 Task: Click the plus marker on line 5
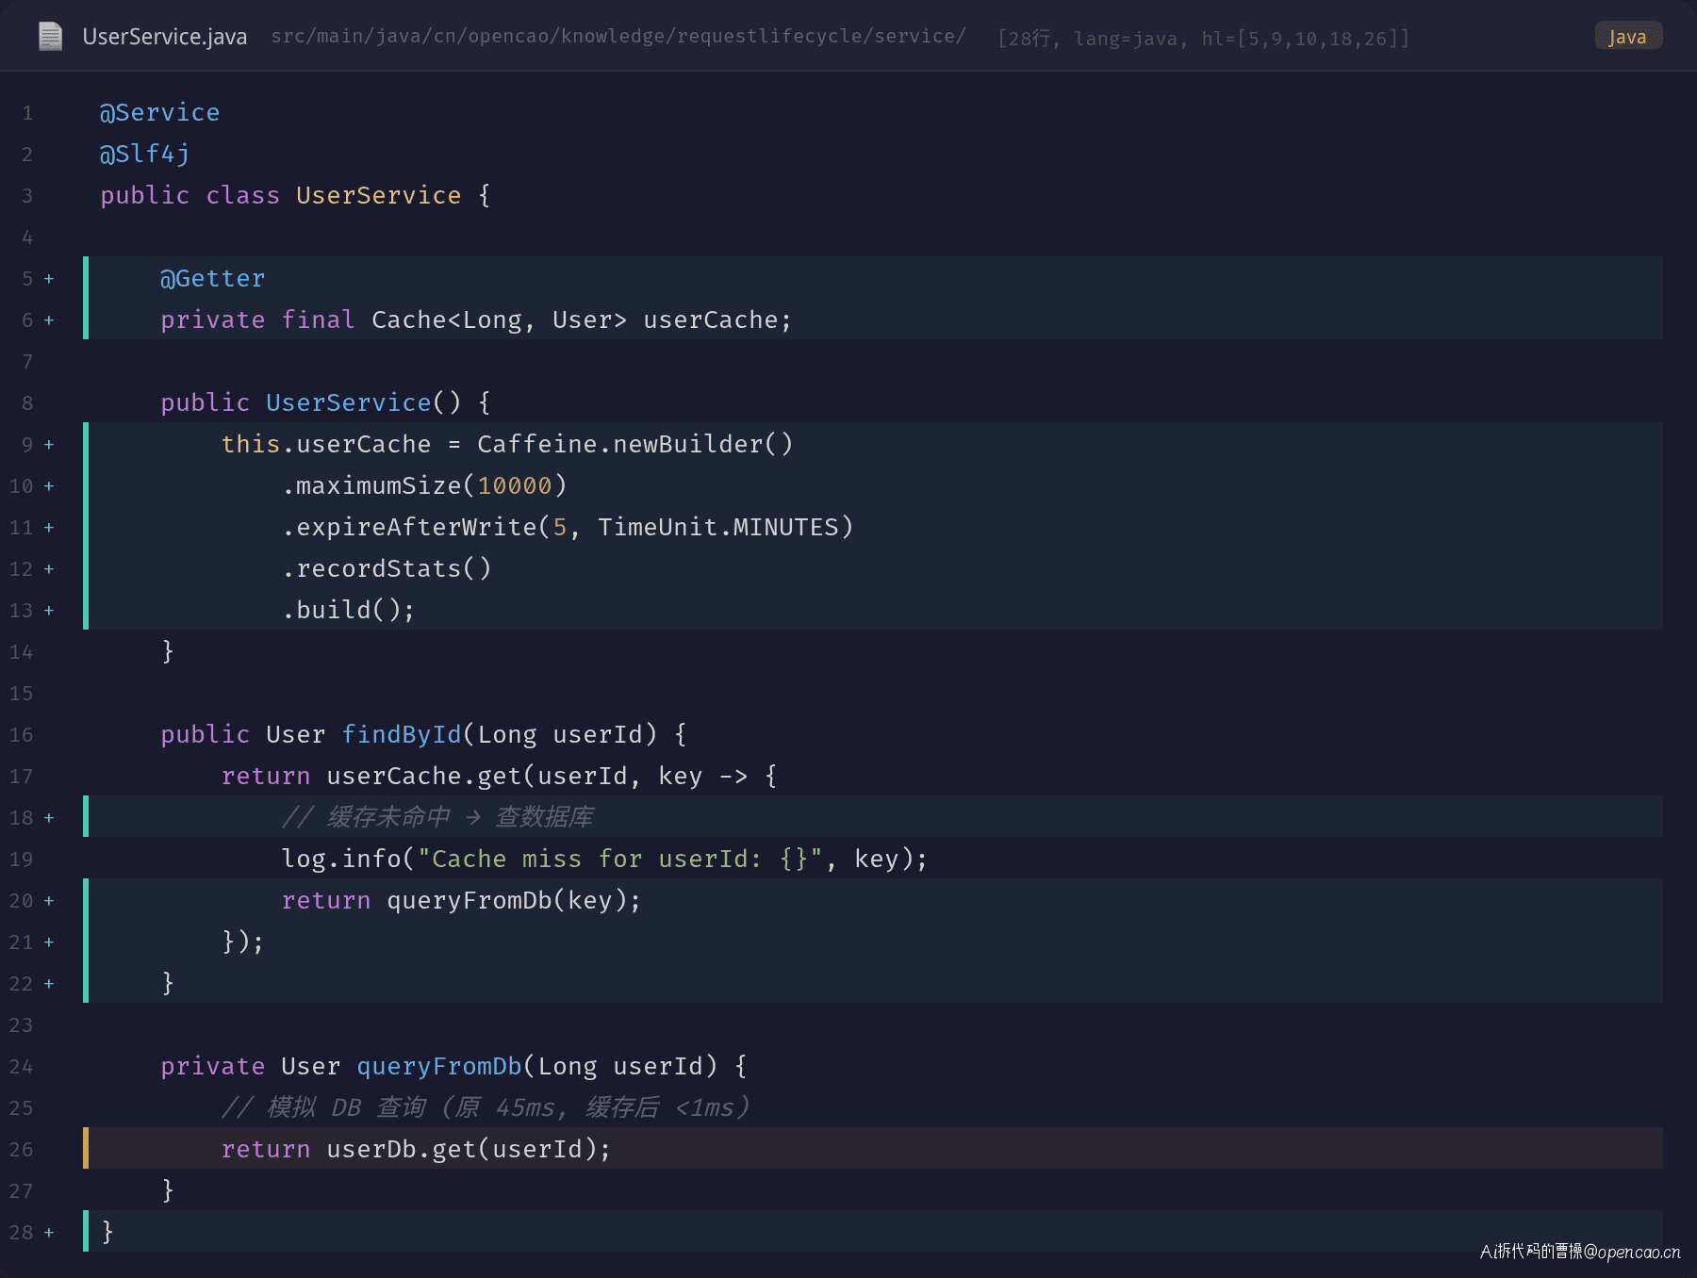(49, 279)
